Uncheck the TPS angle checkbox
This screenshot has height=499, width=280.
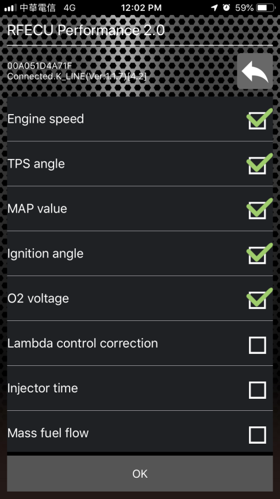click(x=258, y=165)
